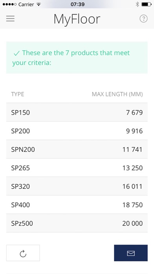Screen dimensions: 154x274
Task: Select the SP320 product row
Action: click(x=77, y=186)
